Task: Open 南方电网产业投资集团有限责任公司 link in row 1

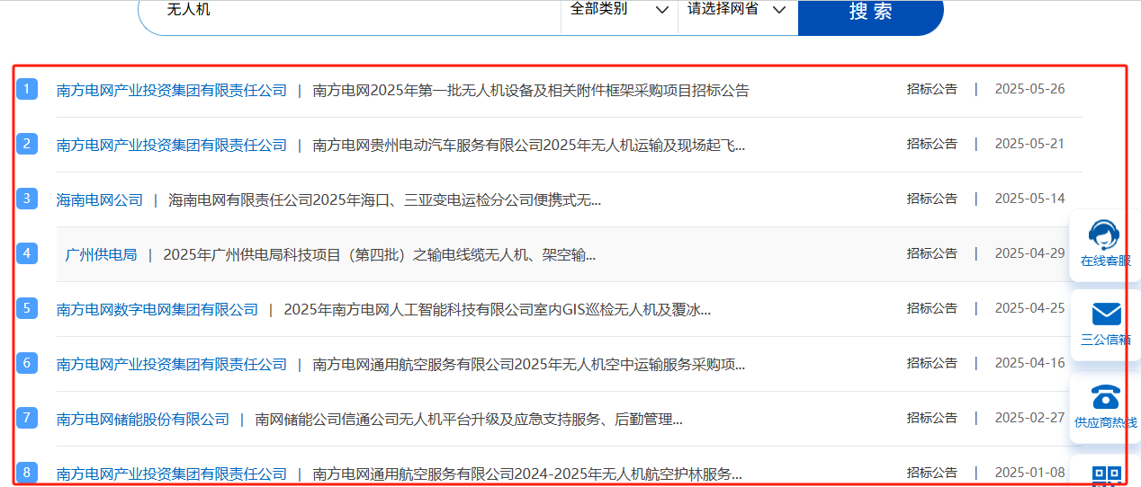Action: click(x=172, y=90)
